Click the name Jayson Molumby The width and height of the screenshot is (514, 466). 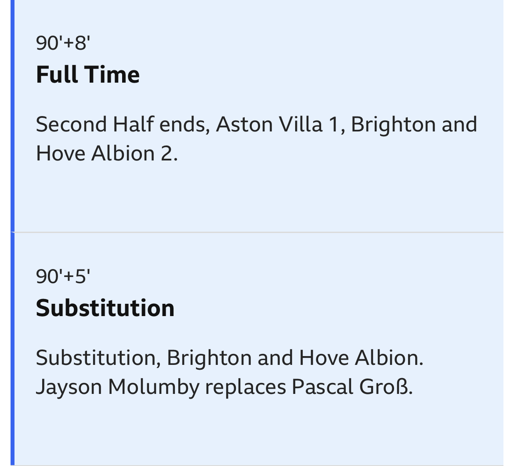click(118, 387)
